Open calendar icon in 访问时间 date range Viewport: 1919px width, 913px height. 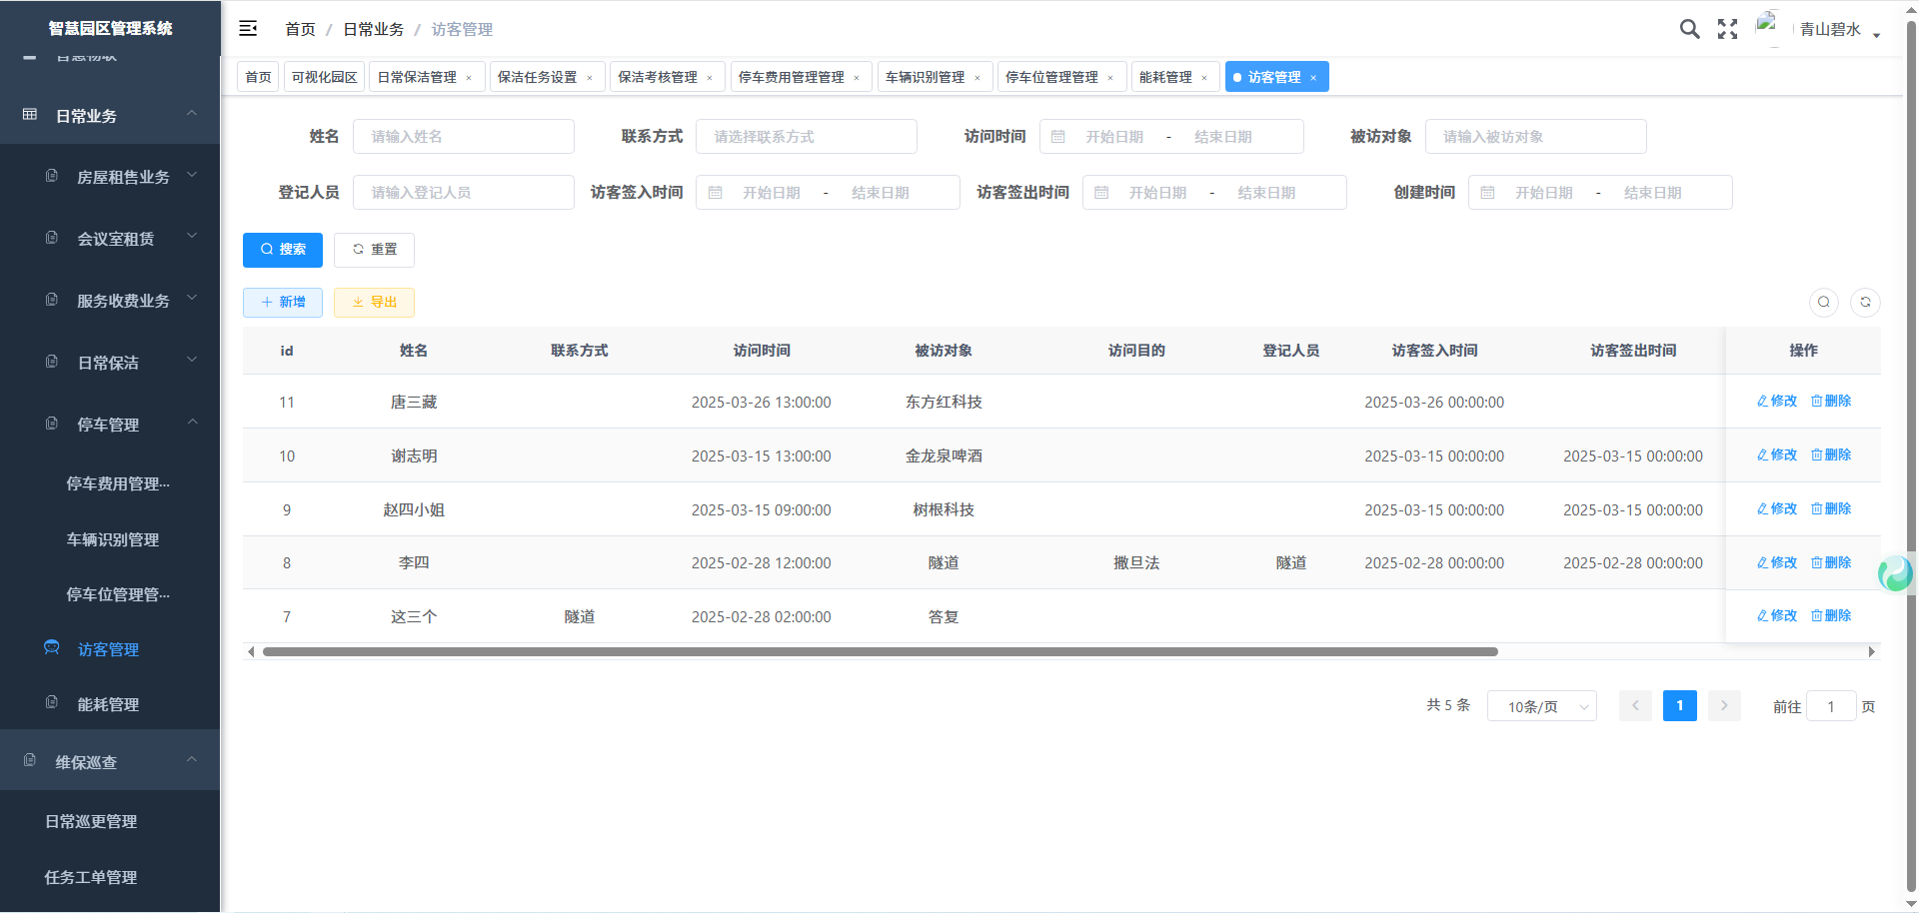pos(1058,137)
